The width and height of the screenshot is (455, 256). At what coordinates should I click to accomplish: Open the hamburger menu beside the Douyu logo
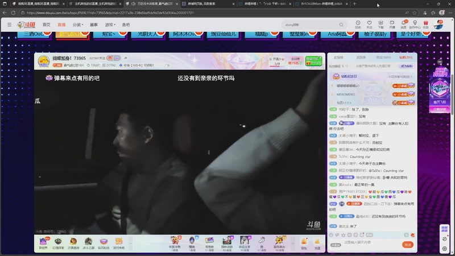point(9,24)
